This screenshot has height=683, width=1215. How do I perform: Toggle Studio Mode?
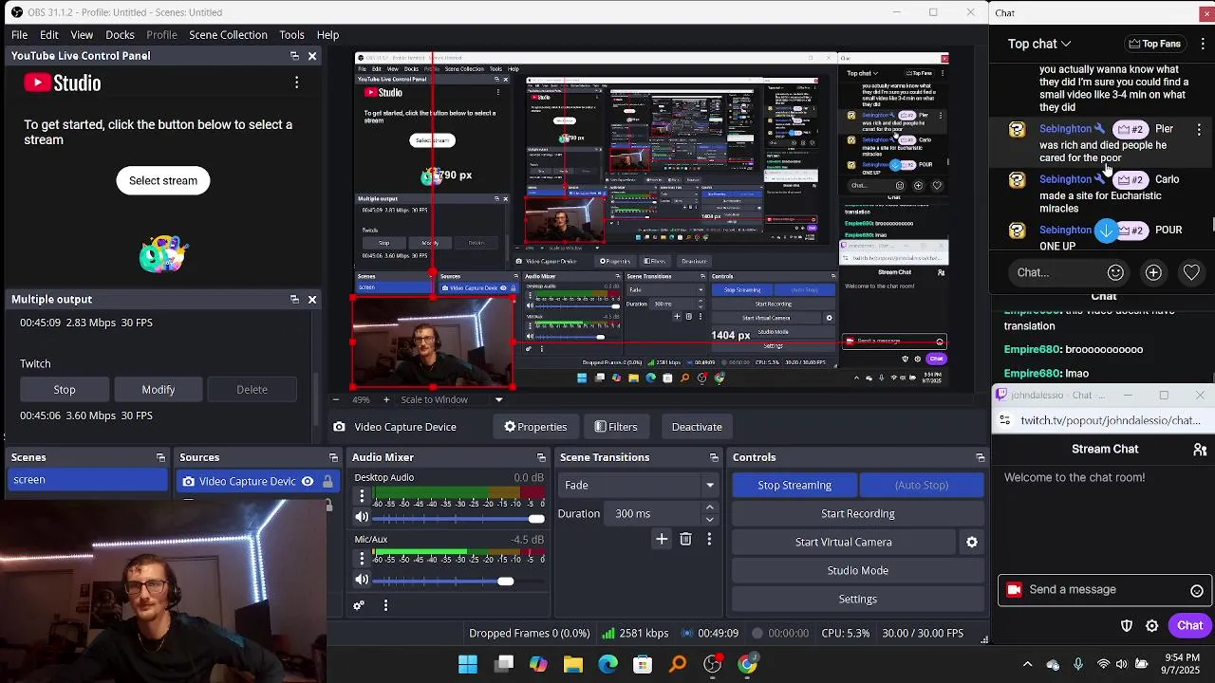[857, 570]
